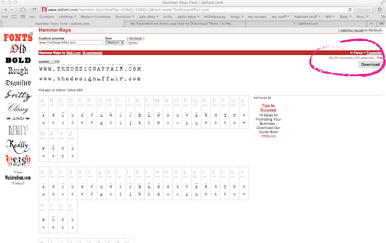
Task: Add a new tab with plus button
Action: click(x=372, y=24)
